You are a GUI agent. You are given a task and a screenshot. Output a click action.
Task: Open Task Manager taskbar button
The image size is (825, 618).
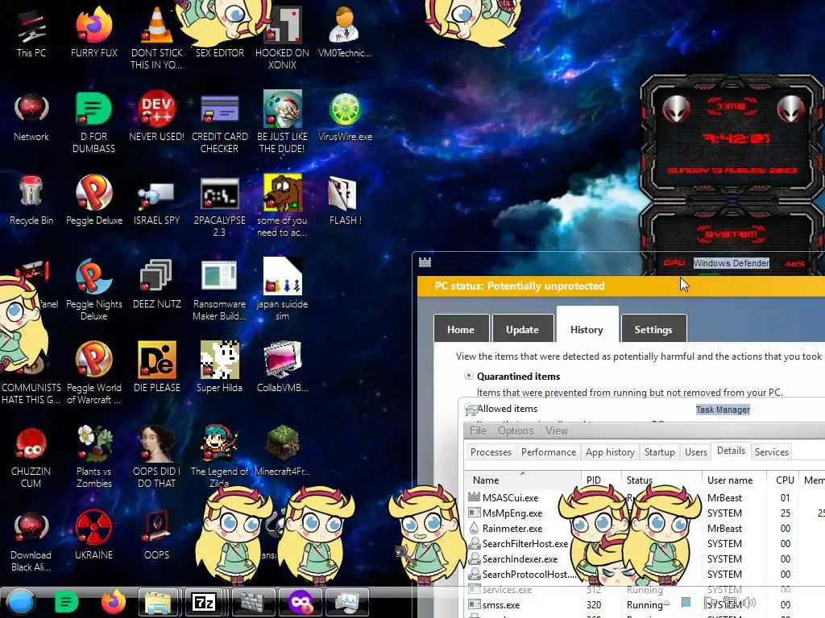click(x=346, y=602)
